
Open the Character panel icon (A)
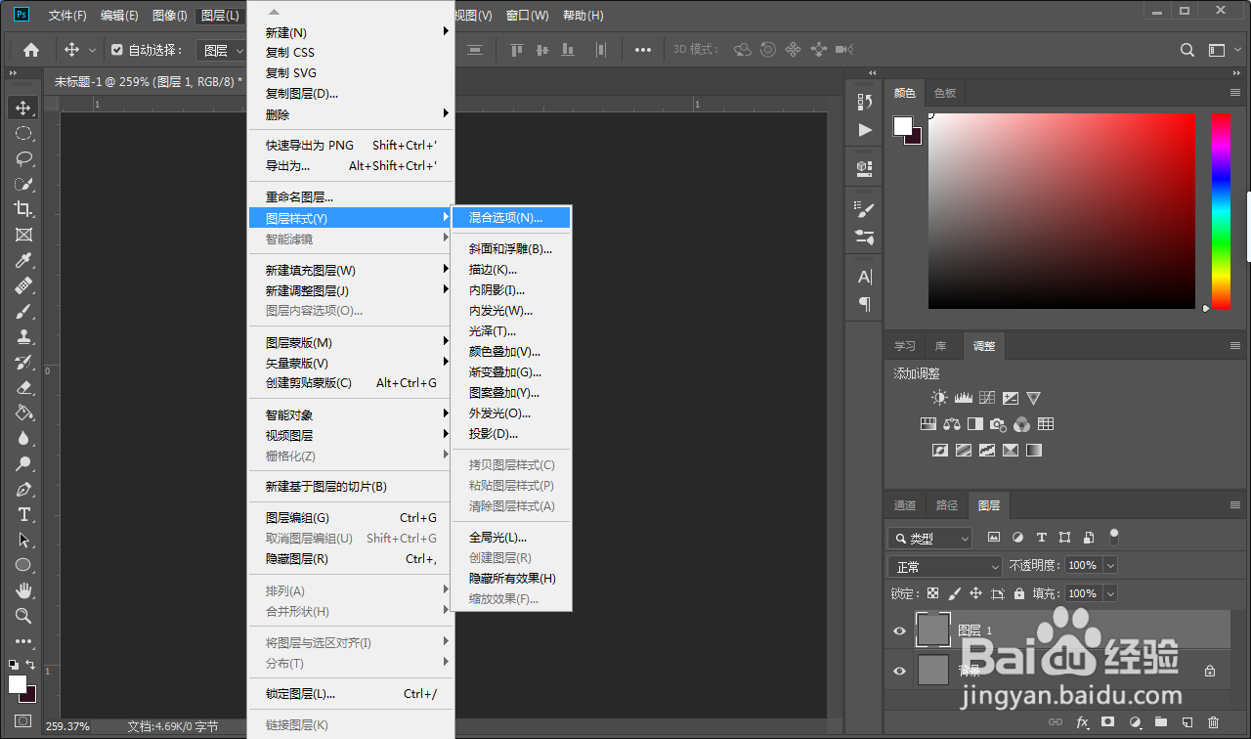tap(865, 277)
